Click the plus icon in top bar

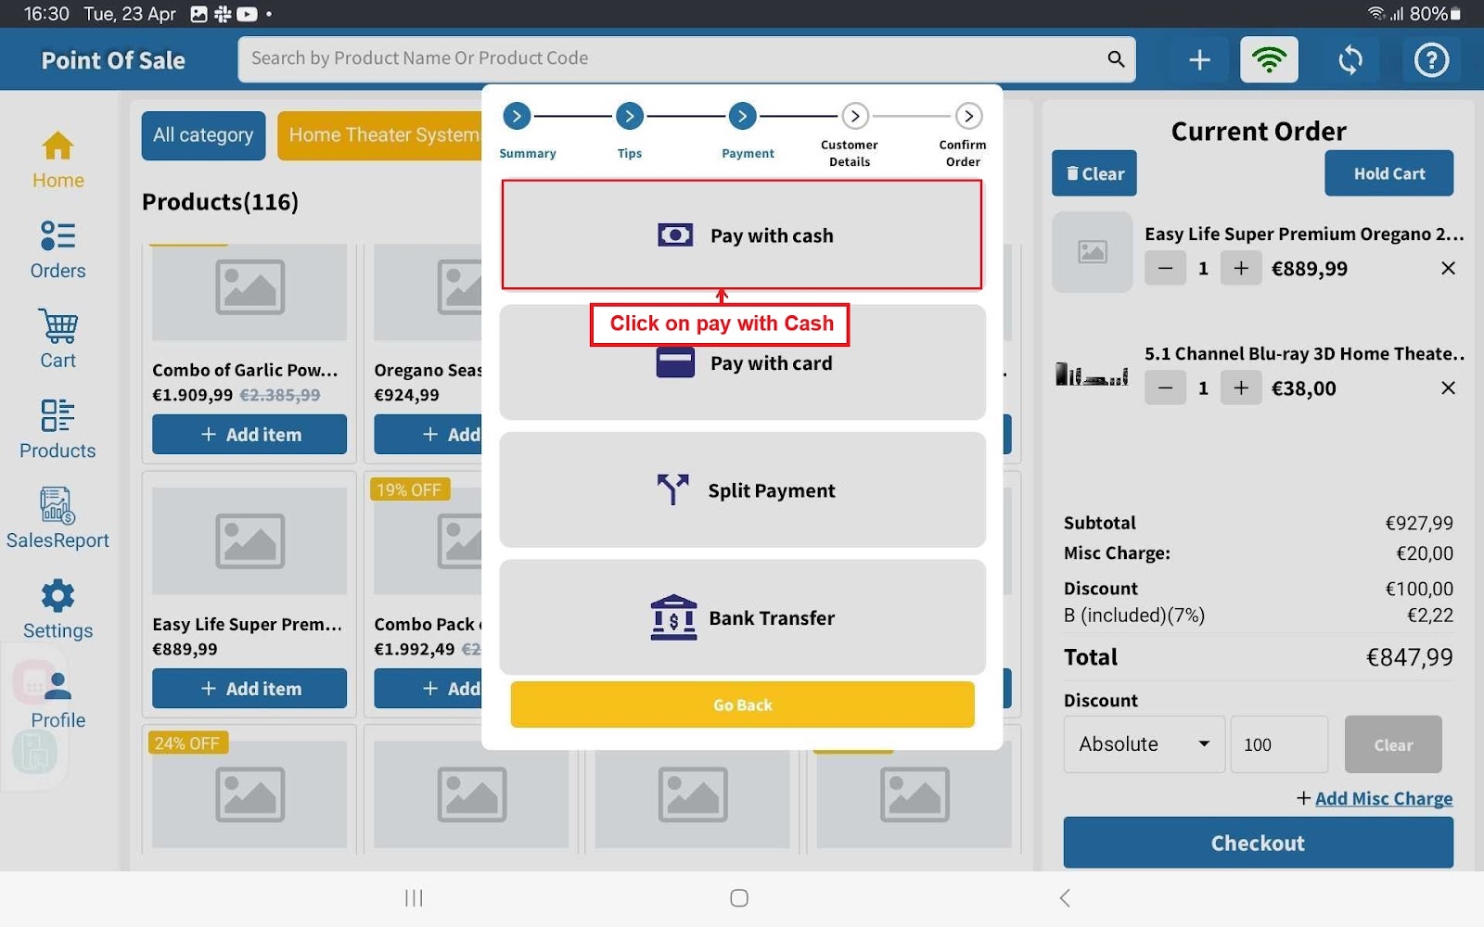coord(1199,60)
